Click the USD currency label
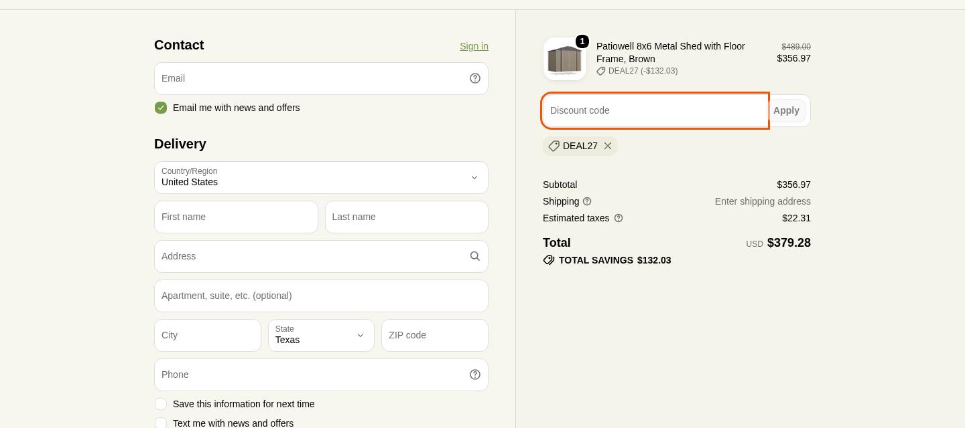This screenshot has width=965, height=428. coord(755,244)
